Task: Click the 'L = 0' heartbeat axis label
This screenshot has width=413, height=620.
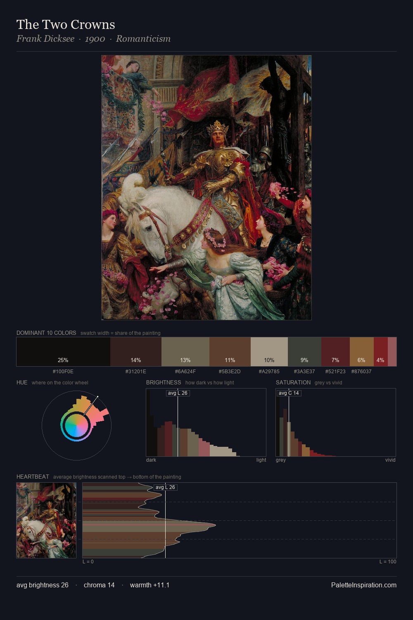Action: [88, 562]
